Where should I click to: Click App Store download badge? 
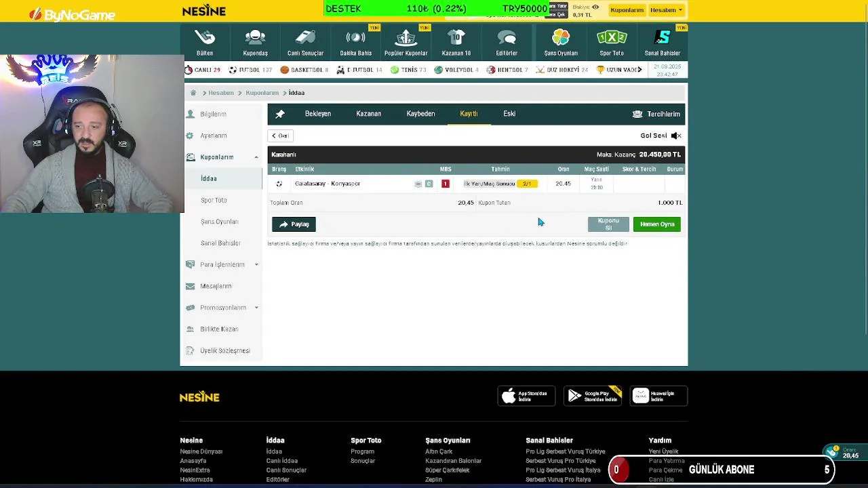click(526, 396)
